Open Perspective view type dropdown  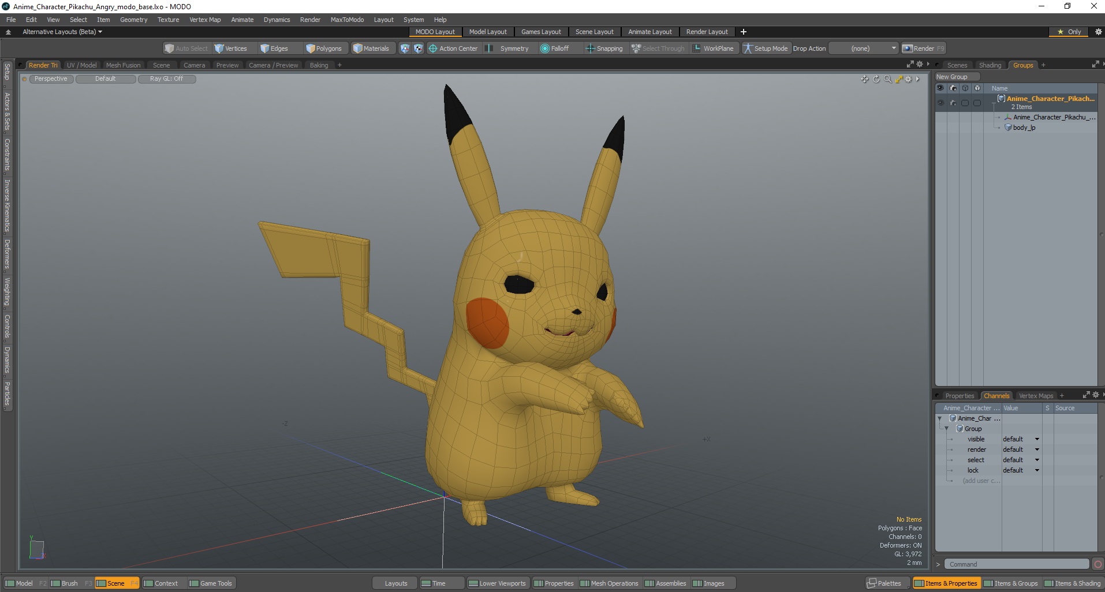point(51,79)
